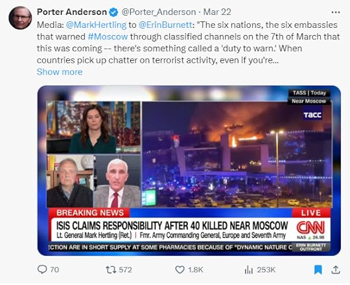Open the @ErinBurnett mention link

coord(165,25)
